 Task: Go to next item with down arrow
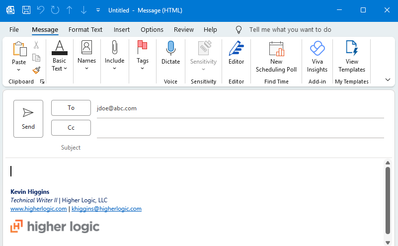coord(83,10)
